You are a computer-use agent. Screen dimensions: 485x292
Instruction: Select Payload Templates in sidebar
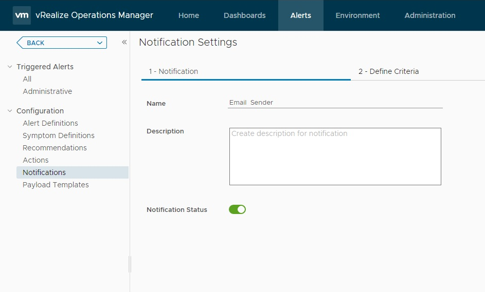[x=56, y=185]
